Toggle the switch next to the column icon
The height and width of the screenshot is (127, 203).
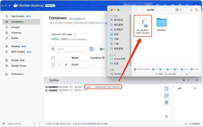102,49
